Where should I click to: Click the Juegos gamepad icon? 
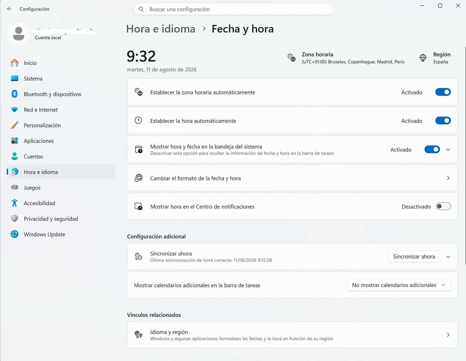[x=15, y=187]
